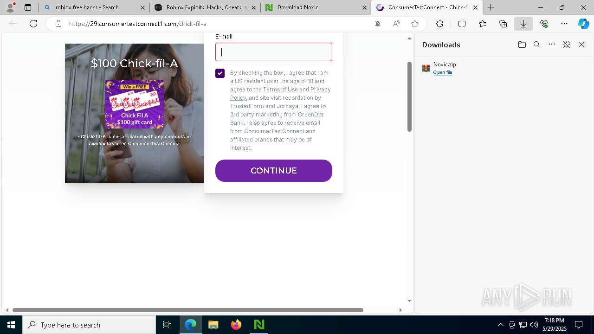This screenshot has width=594, height=334.
Task: Toggle the Downloads toolbar button
Action: tap(523, 24)
